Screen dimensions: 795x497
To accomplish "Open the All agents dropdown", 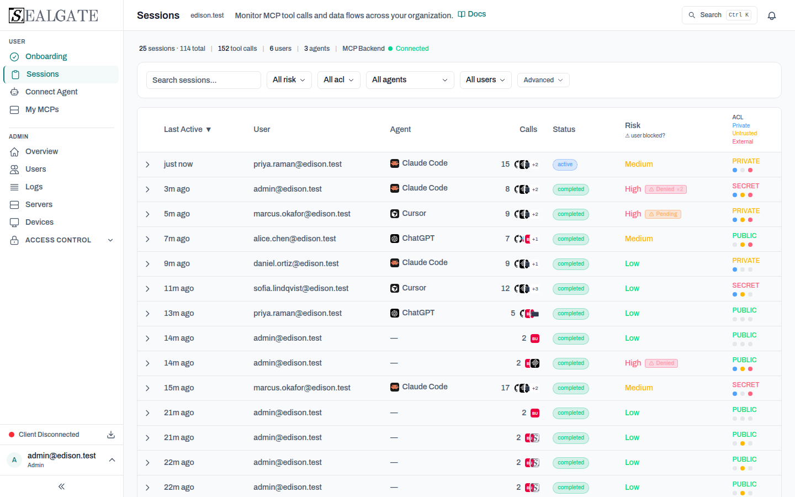I will coord(410,80).
